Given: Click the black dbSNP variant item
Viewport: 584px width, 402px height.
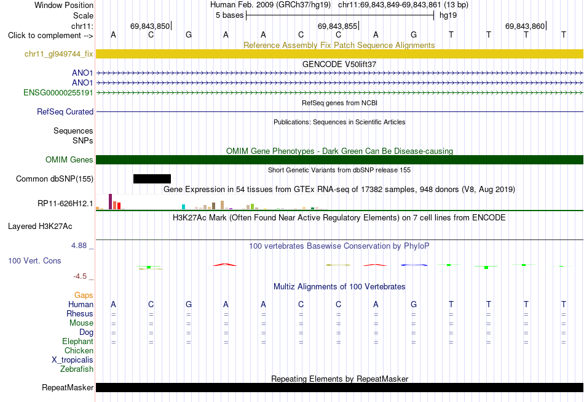Looking at the screenshot, I should click(152, 179).
